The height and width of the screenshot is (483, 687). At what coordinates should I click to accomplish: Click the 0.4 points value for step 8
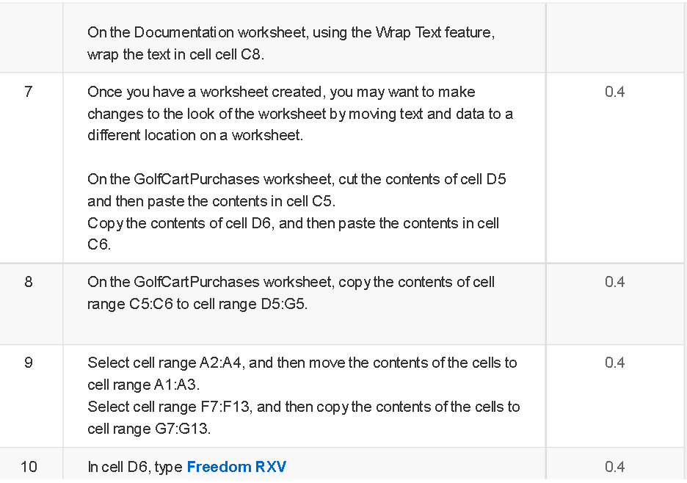[x=615, y=282]
